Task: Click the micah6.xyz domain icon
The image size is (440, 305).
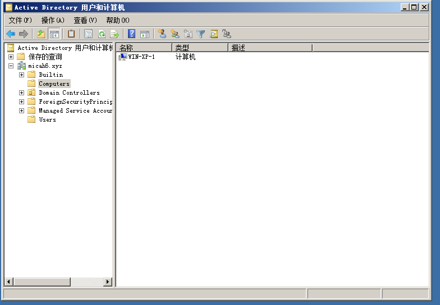Action: [21, 66]
